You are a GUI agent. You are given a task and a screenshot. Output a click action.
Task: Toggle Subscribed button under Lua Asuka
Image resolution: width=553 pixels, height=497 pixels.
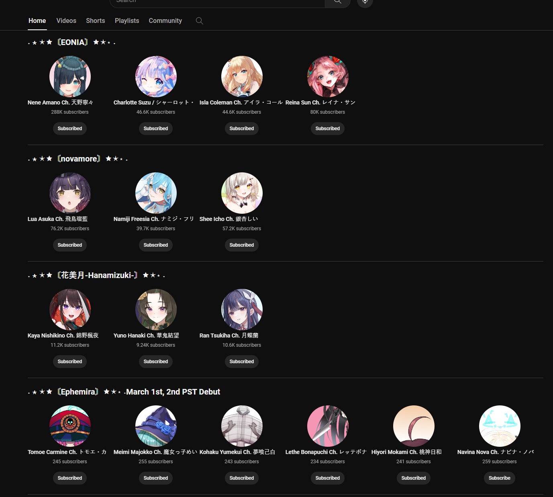coord(70,245)
